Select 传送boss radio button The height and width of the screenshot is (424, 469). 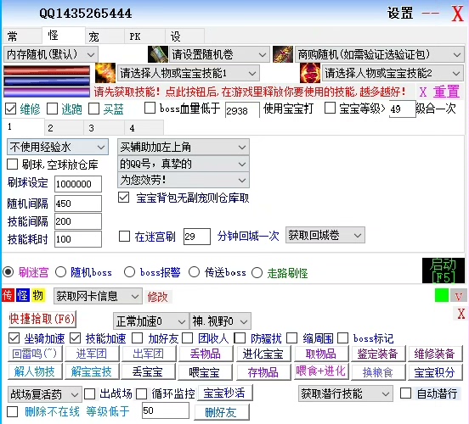tap(194, 272)
